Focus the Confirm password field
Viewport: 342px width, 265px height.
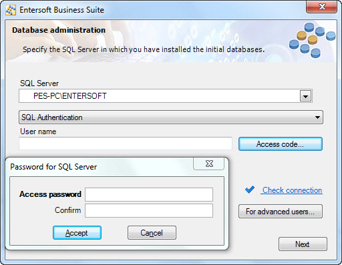coord(149,210)
